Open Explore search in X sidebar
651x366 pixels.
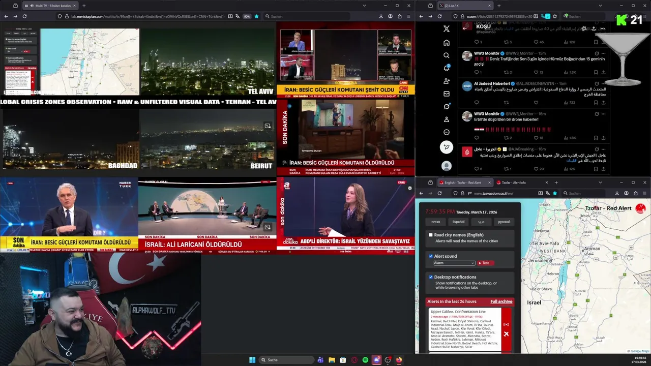coord(447,55)
